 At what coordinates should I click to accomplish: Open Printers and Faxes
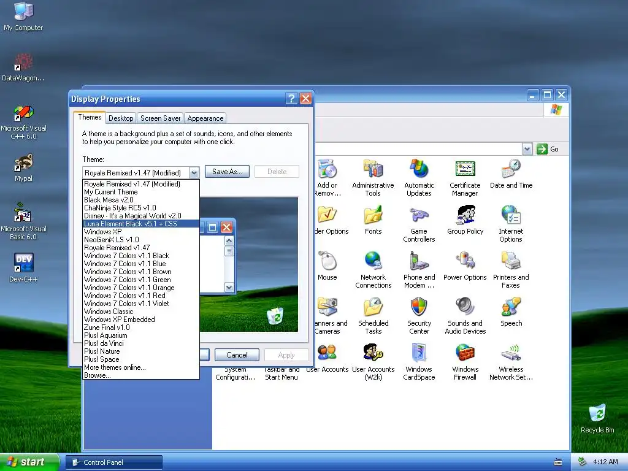pyautogui.click(x=511, y=270)
